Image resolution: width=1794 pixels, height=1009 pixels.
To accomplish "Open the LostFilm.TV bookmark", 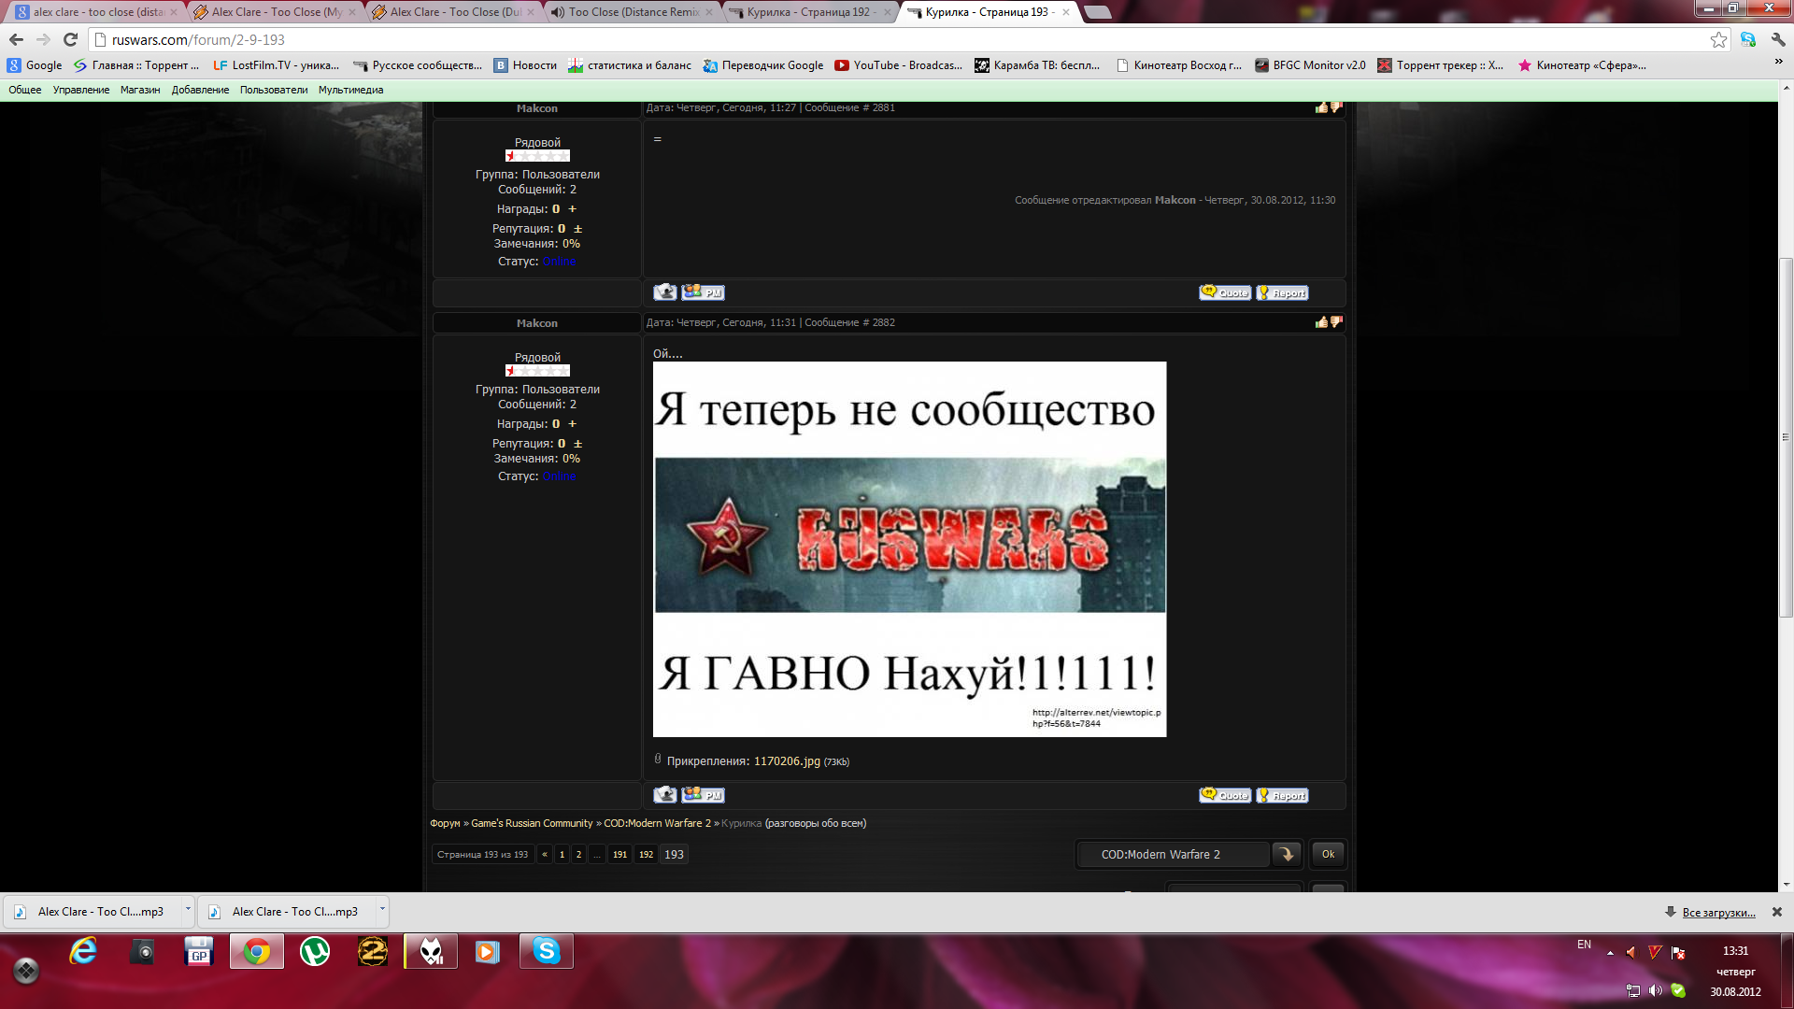I will (276, 65).
